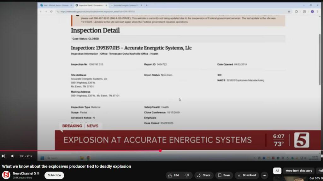Share the video
323x181 pixels.
[204, 175]
